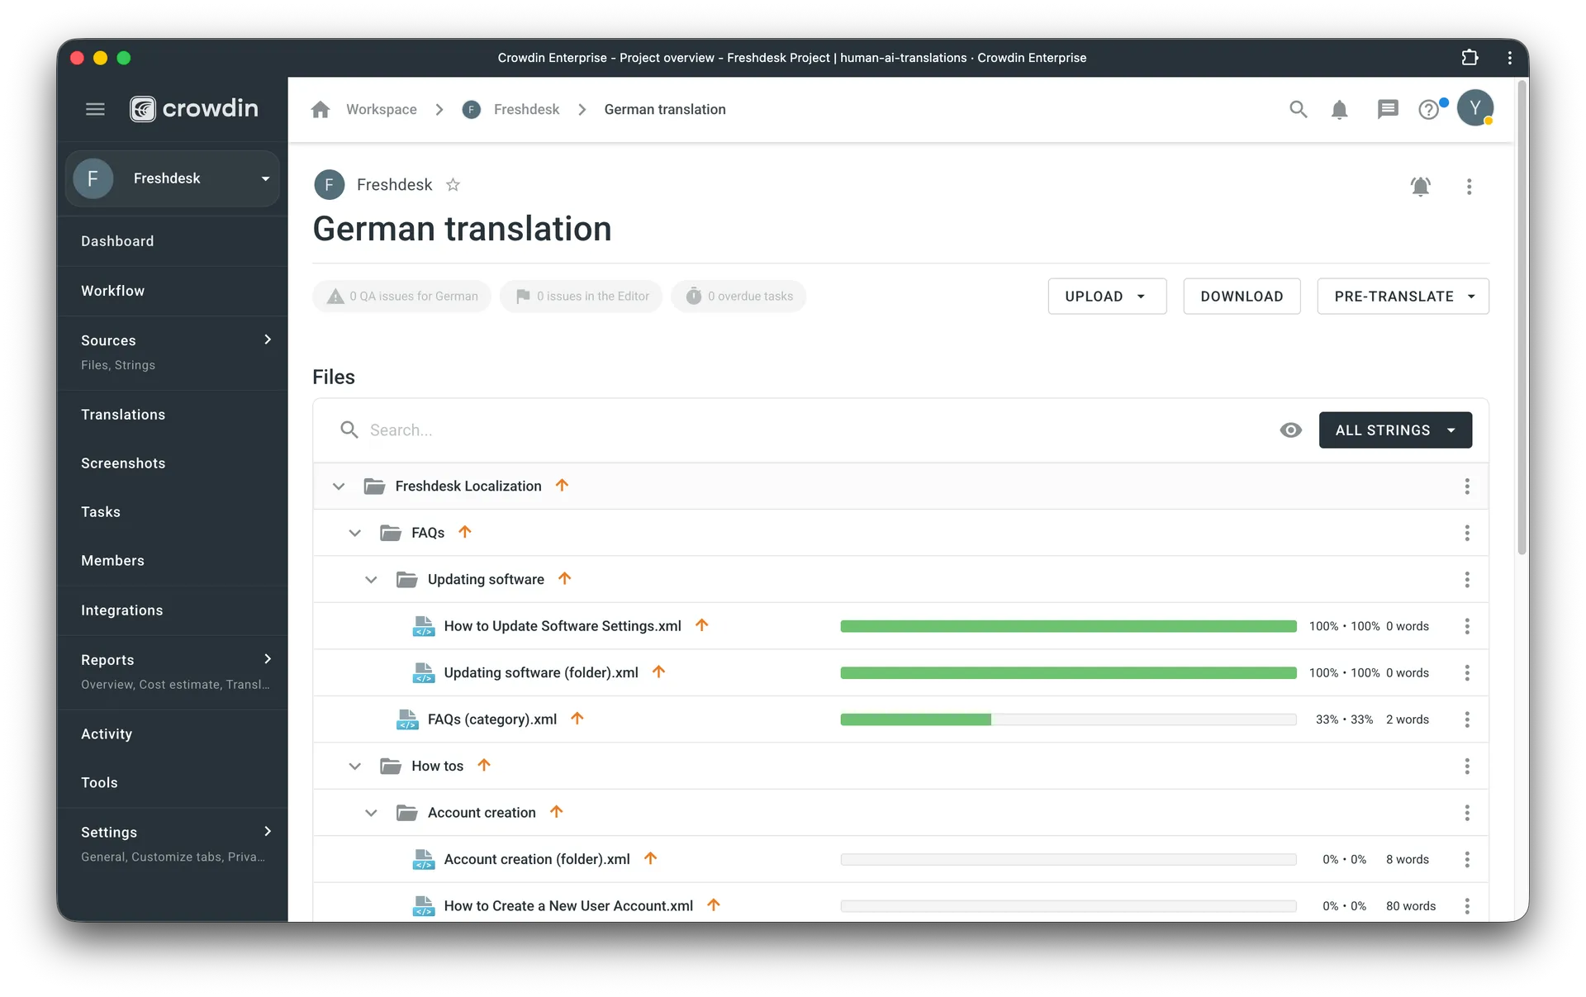Image resolution: width=1586 pixels, height=997 pixels.
Task: Open the conversations chat icon
Action: click(x=1388, y=109)
